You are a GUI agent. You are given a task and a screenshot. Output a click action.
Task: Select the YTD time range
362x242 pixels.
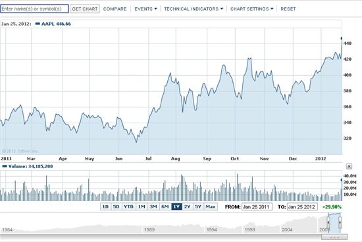128,206
